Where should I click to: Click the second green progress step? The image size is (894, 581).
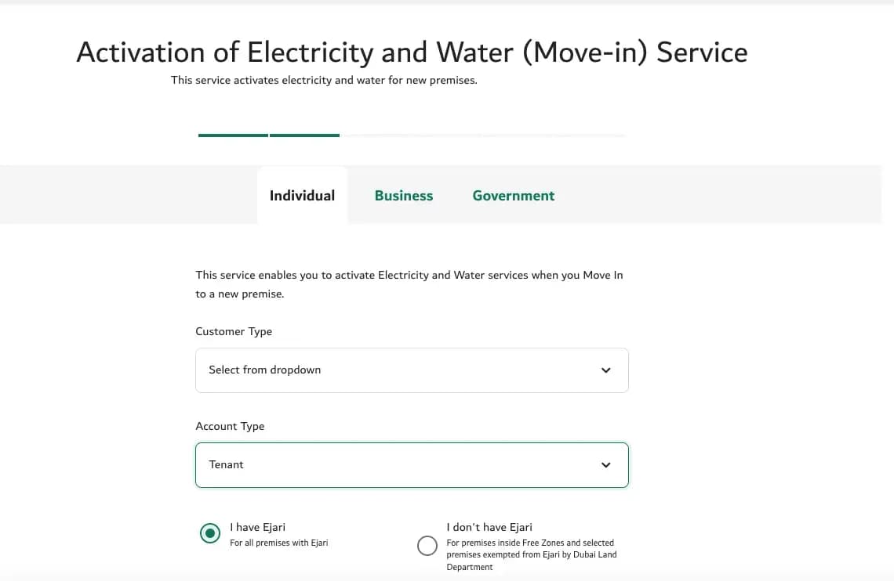tap(304, 135)
